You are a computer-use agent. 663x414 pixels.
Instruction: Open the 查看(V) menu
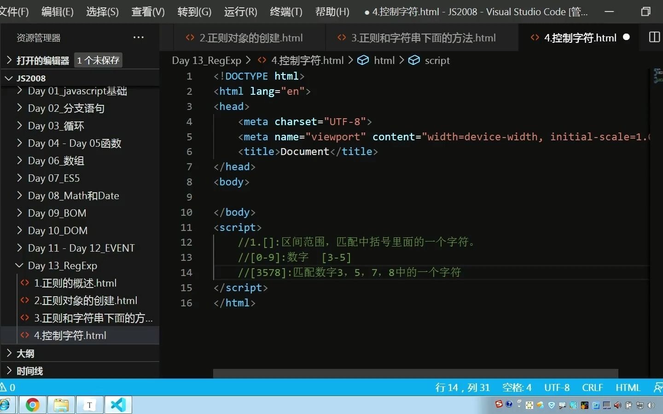(x=148, y=11)
